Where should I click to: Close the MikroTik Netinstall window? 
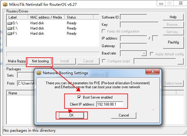(181, 3)
